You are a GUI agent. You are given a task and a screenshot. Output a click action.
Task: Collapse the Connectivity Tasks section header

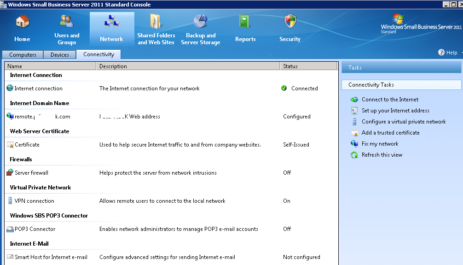coord(401,85)
